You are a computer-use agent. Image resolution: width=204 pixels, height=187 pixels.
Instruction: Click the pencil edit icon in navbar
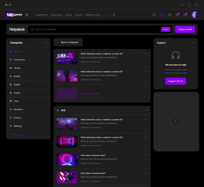click(114, 15)
